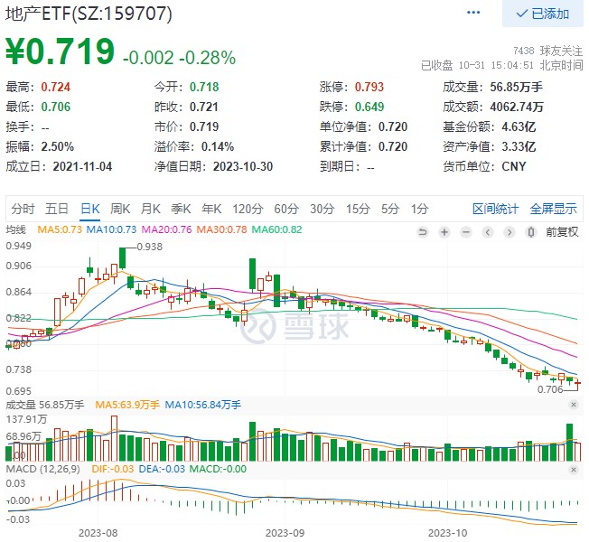Switch to the 五日 chart tab

(57, 209)
